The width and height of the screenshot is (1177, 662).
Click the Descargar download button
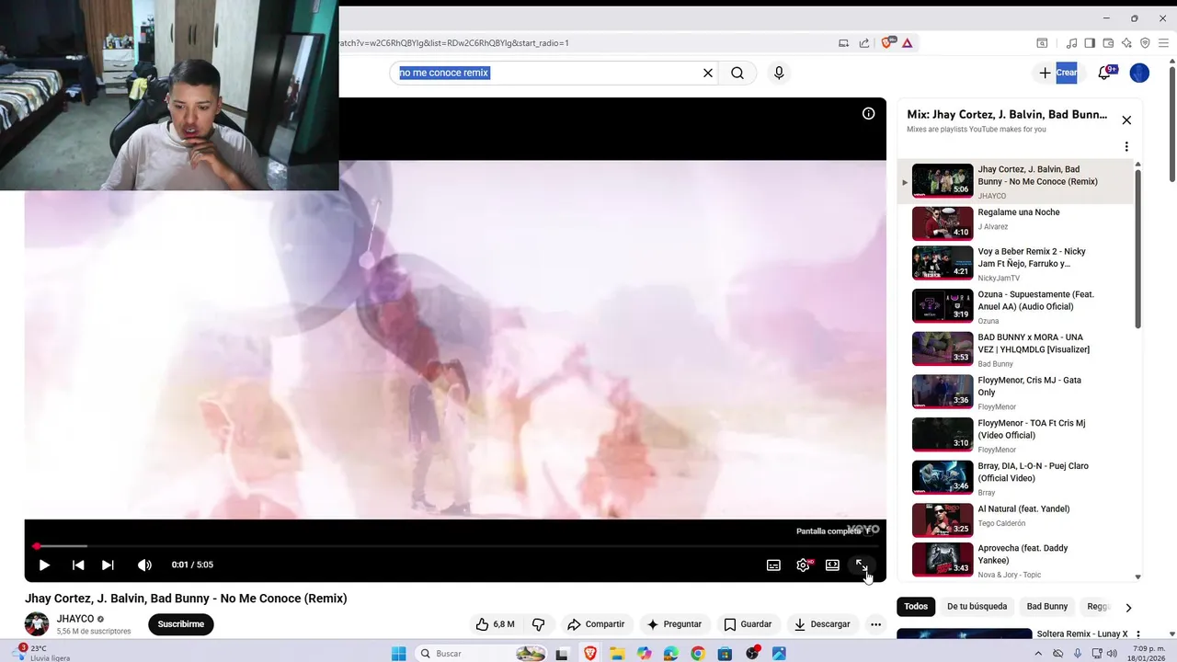tap(822, 624)
